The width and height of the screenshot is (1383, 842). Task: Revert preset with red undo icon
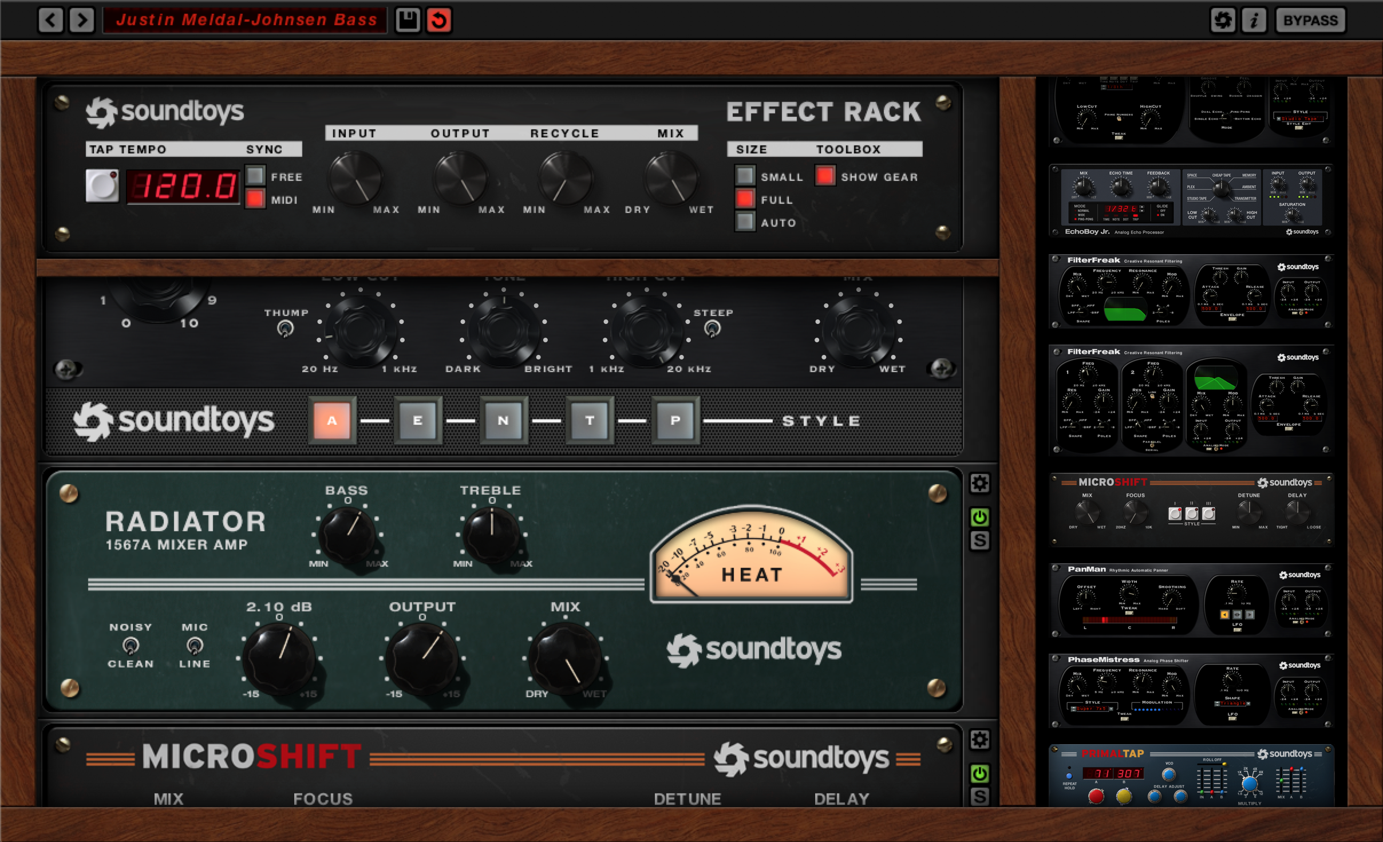pyautogui.click(x=439, y=20)
